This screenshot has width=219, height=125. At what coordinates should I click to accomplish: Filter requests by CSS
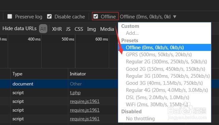click(x=79, y=29)
